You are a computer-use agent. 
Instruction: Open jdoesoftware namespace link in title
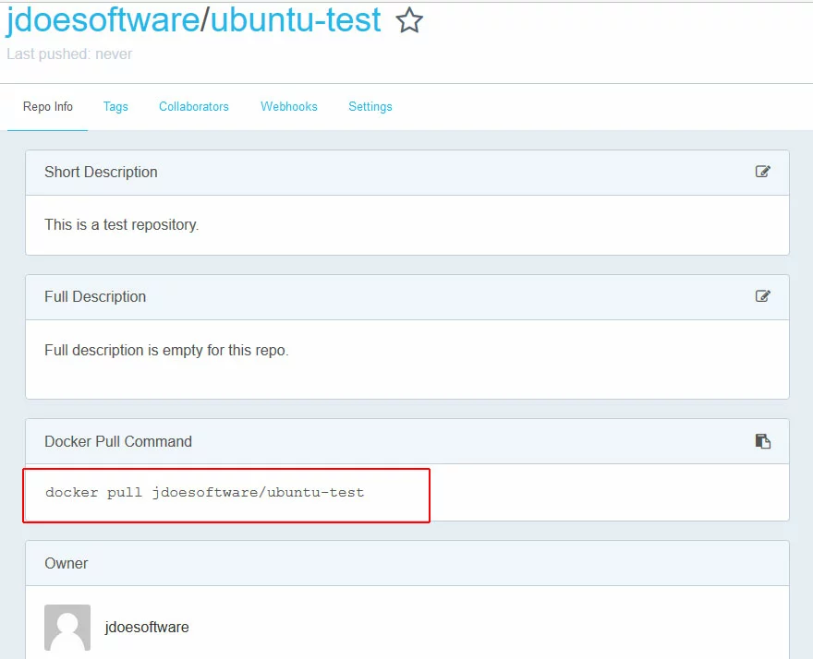103,20
